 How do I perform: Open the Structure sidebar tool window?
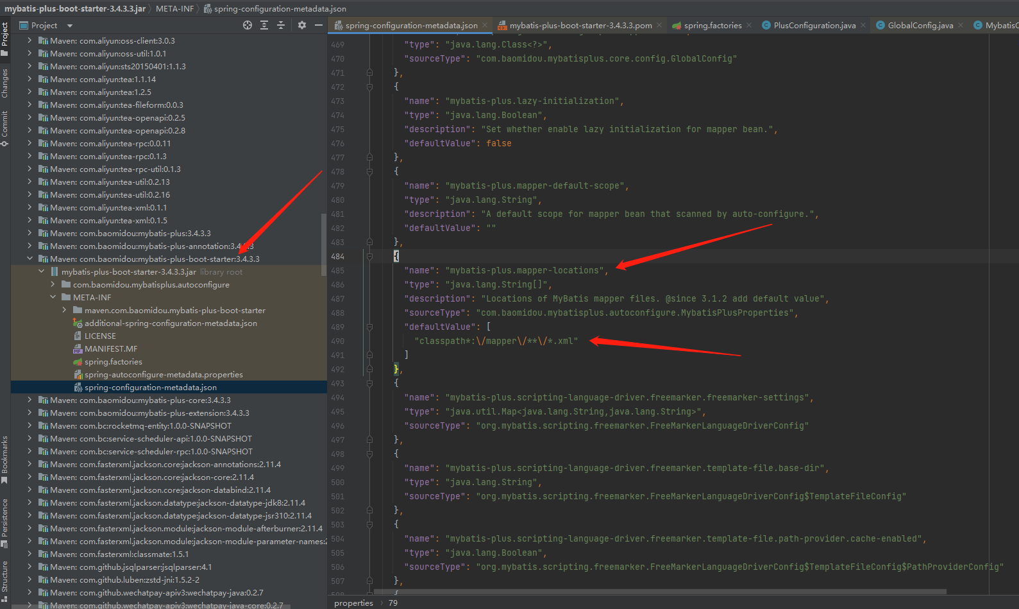[x=4, y=581]
